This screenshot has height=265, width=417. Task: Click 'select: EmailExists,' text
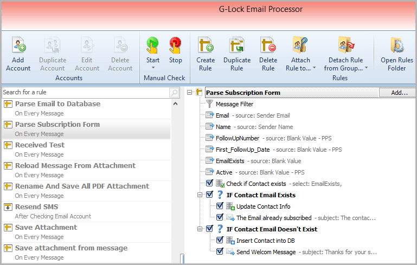pos(317,184)
